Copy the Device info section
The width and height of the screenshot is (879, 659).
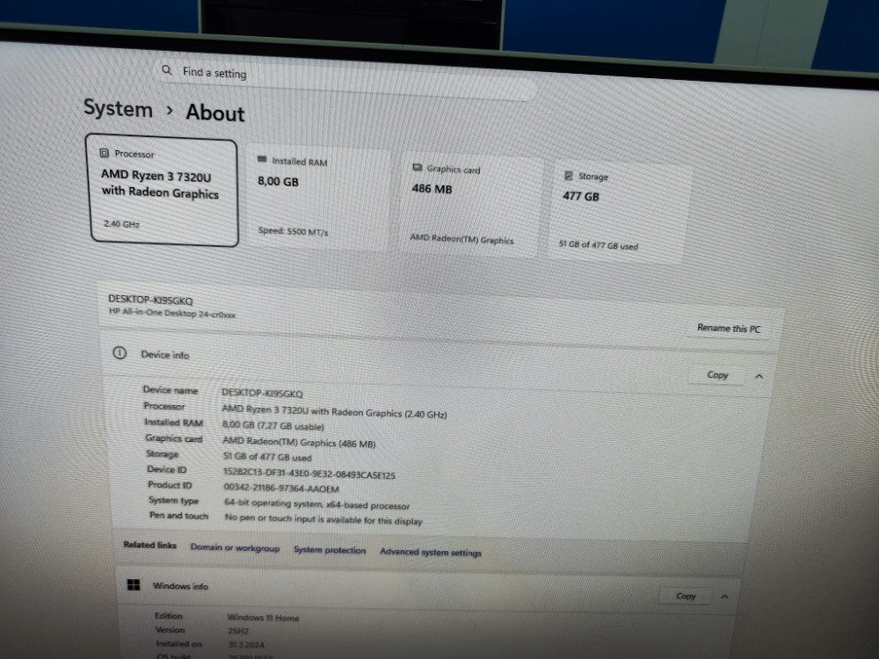coord(717,375)
